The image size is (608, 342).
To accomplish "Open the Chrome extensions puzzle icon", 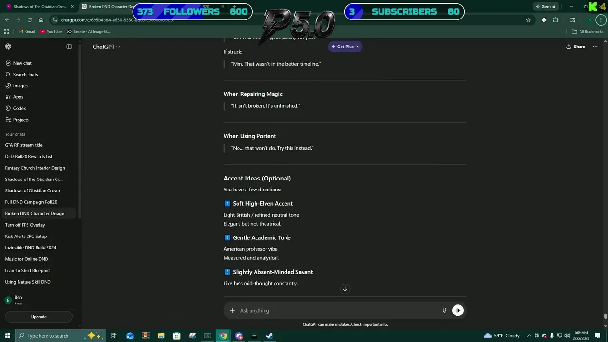I will [556, 20].
